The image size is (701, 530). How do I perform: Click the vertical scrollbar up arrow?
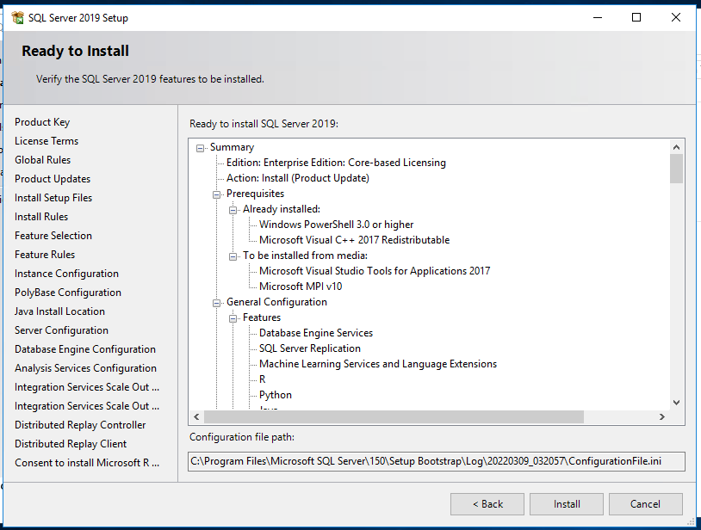[676, 147]
